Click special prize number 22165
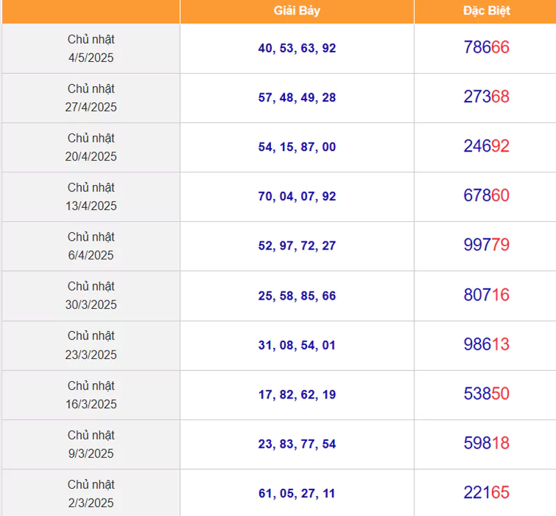The height and width of the screenshot is (516, 556). point(486,492)
